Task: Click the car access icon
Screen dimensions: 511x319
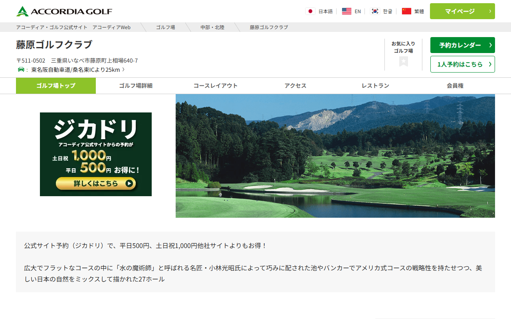Action: point(21,69)
